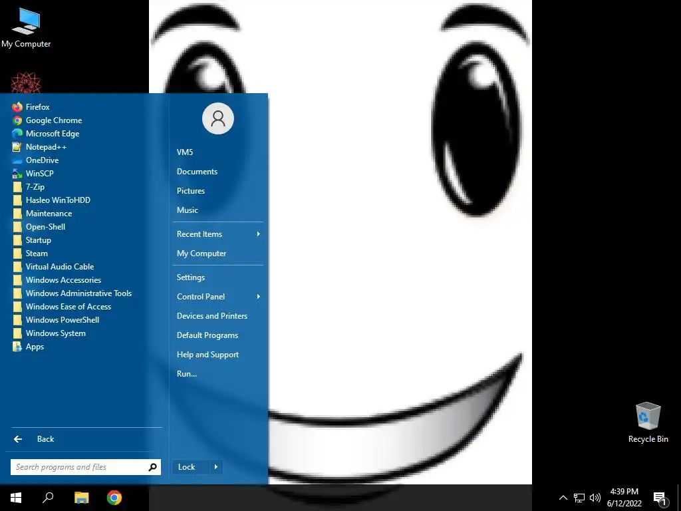Open the network tray icon
The width and height of the screenshot is (681, 511).
point(579,498)
